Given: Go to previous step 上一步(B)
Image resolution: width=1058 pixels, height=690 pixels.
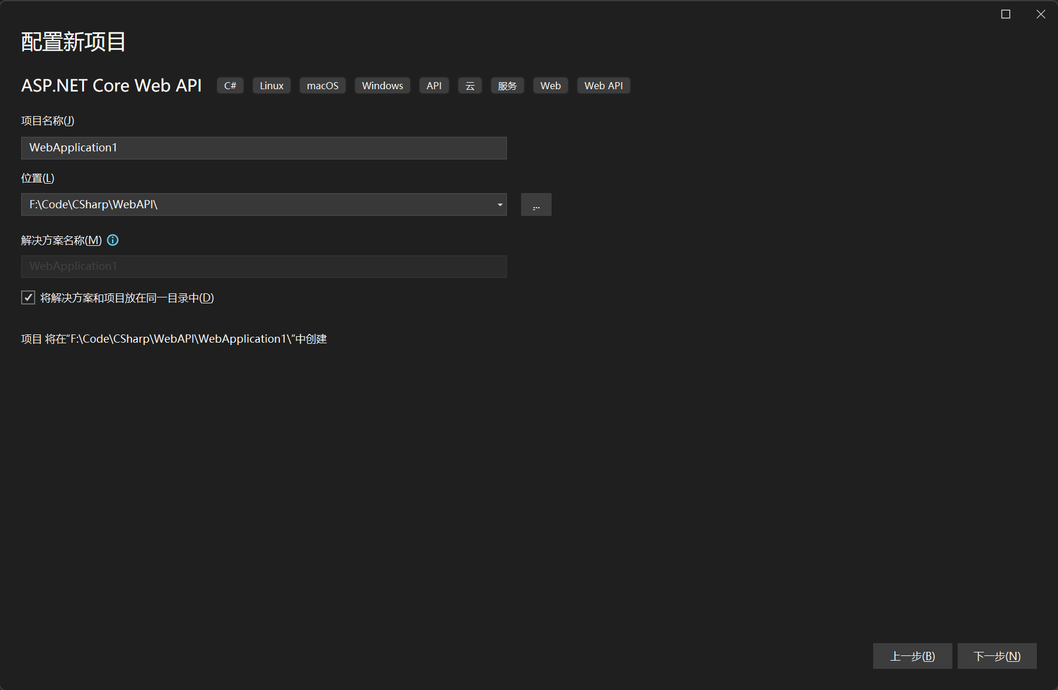Looking at the screenshot, I should pos(912,656).
